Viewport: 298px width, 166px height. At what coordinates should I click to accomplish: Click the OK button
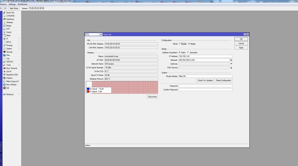pyautogui.click(x=241, y=39)
